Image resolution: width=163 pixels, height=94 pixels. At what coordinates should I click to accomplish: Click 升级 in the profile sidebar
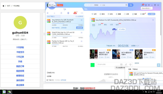pos(20,61)
